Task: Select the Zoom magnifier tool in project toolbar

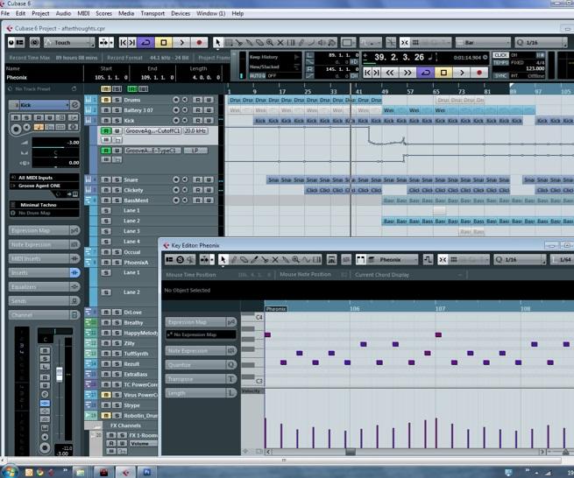Action: click(270, 42)
